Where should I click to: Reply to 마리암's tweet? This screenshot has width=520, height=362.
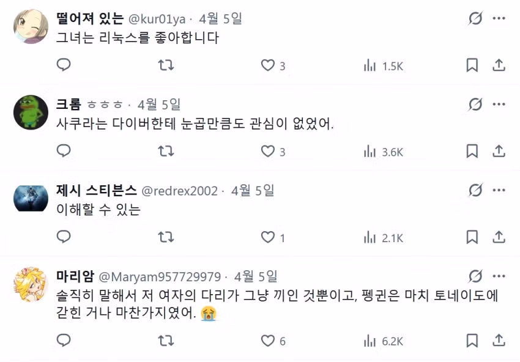[x=64, y=341]
